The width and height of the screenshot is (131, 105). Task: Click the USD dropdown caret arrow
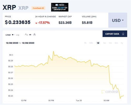[123, 20]
